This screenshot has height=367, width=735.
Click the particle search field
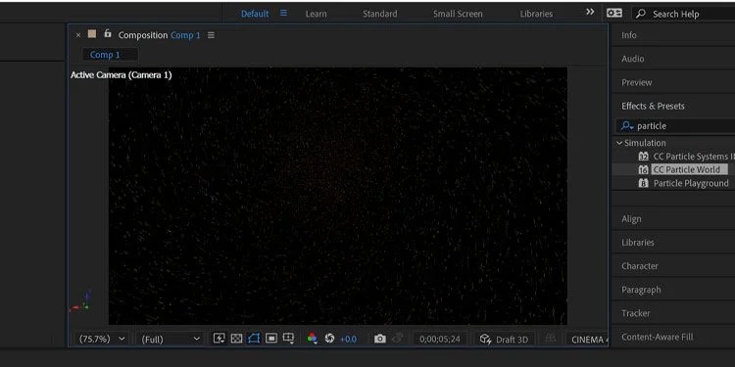675,126
